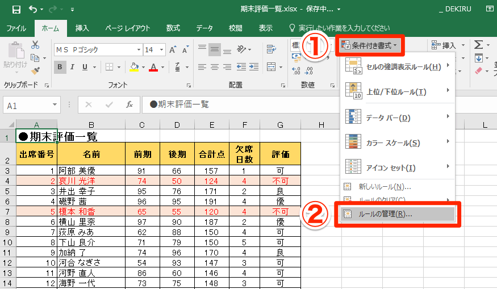Open the ファイル tab
Viewport: 497px width, 289px height.
click(16, 28)
